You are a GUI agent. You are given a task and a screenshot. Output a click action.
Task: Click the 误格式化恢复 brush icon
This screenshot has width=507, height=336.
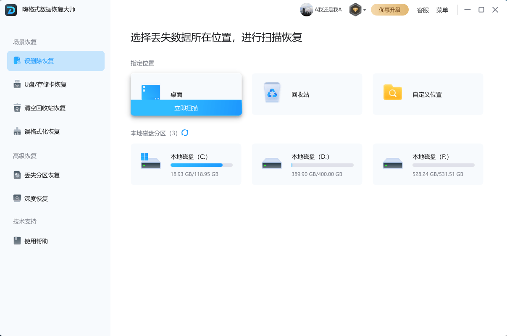[17, 131]
